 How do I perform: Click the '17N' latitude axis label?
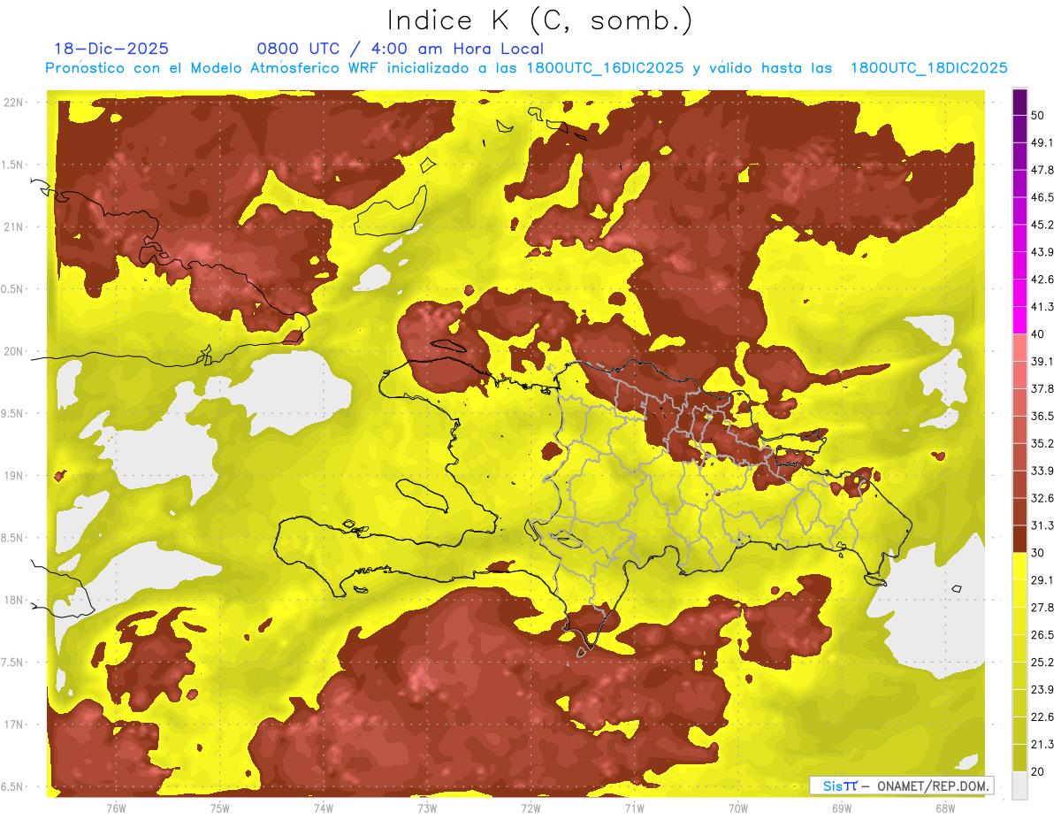tap(13, 725)
